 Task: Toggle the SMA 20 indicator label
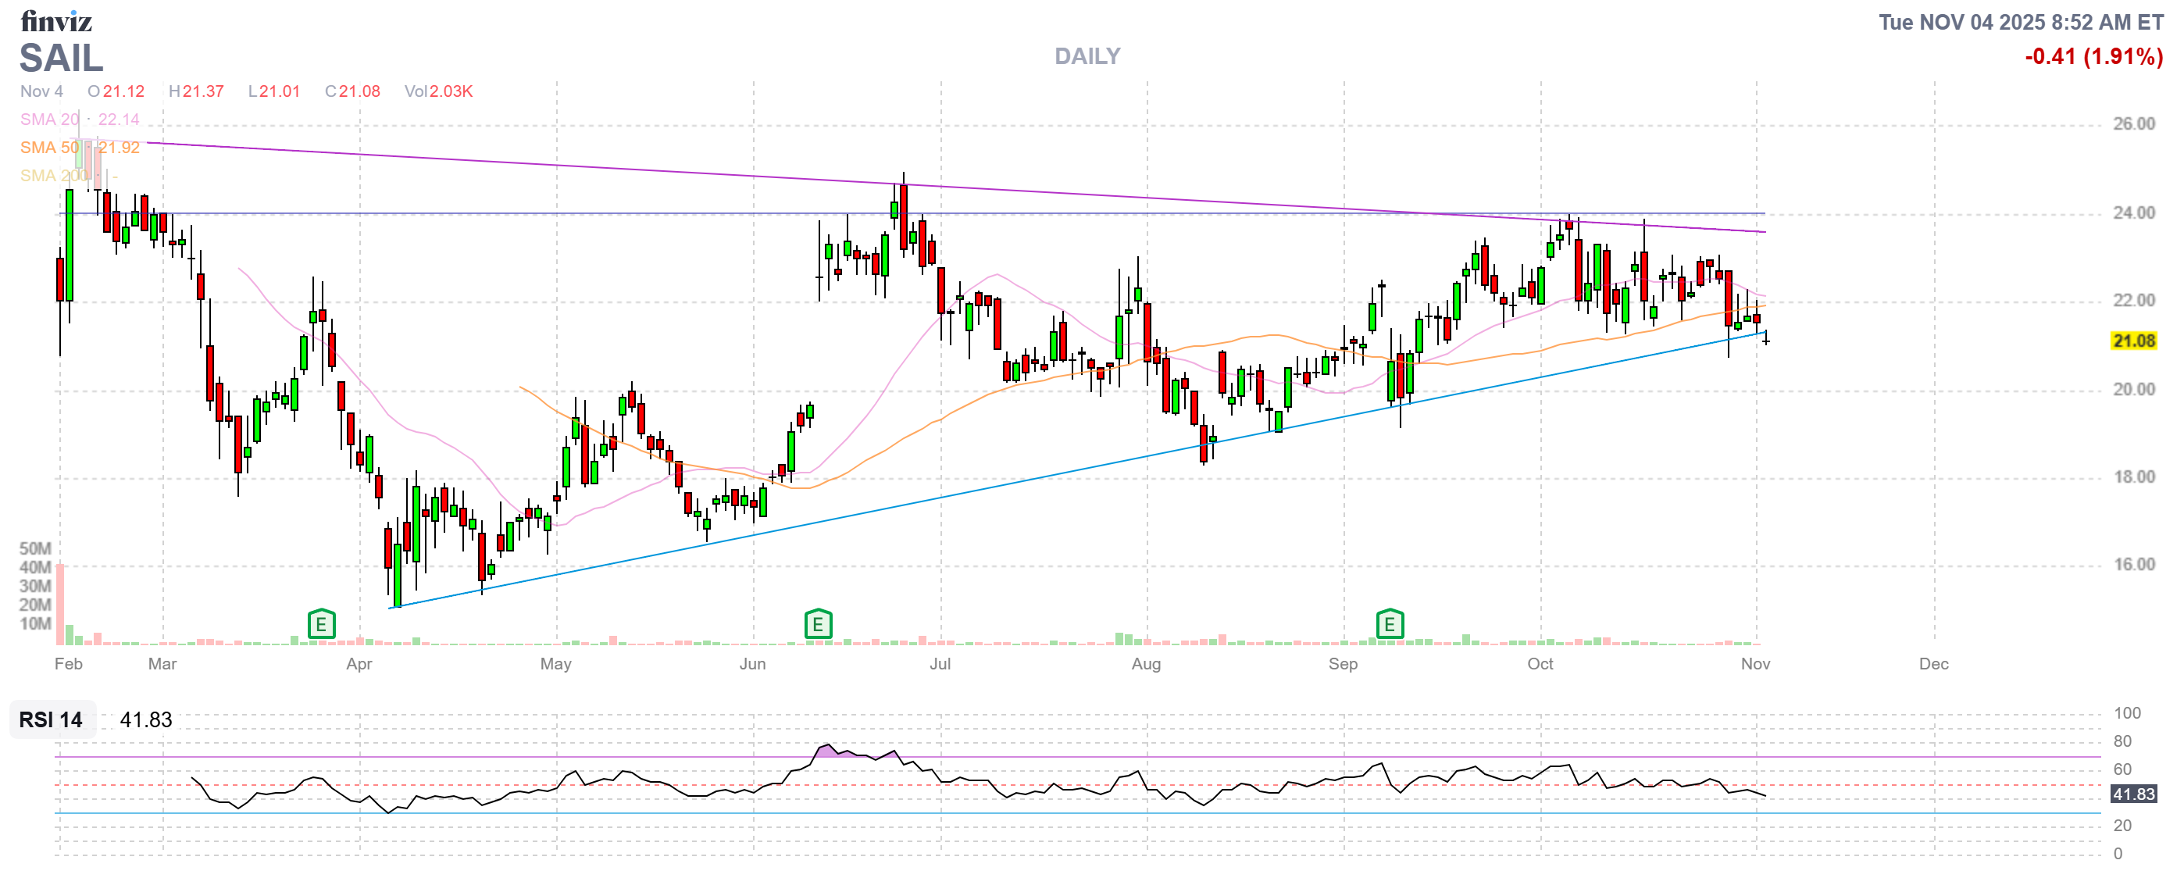[x=49, y=120]
